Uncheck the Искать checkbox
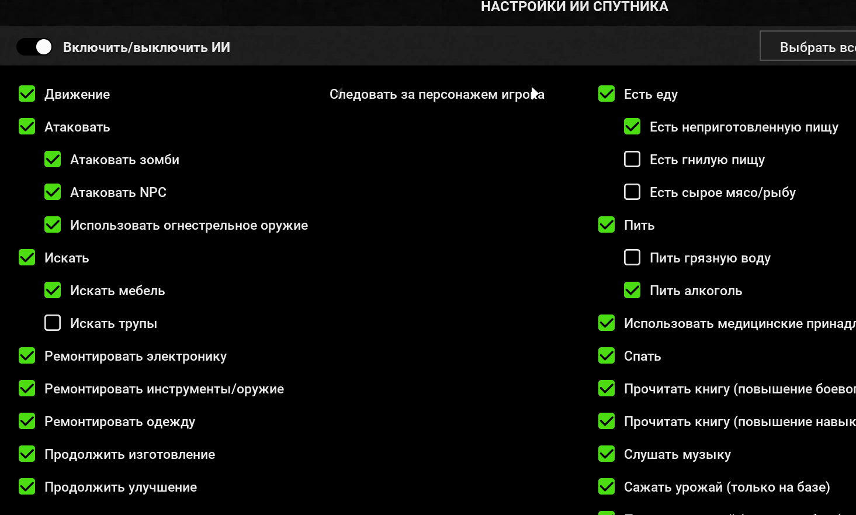 coord(27,258)
